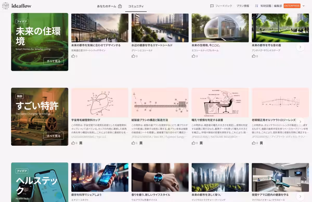
Task: Open the フィードバック speech bubble icon
Action: (x=212, y=6)
